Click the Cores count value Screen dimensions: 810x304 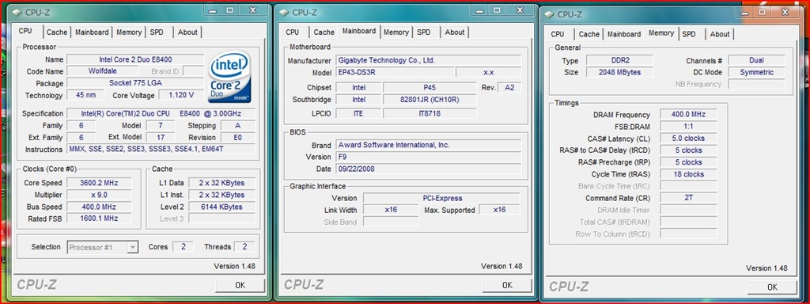(x=183, y=247)
